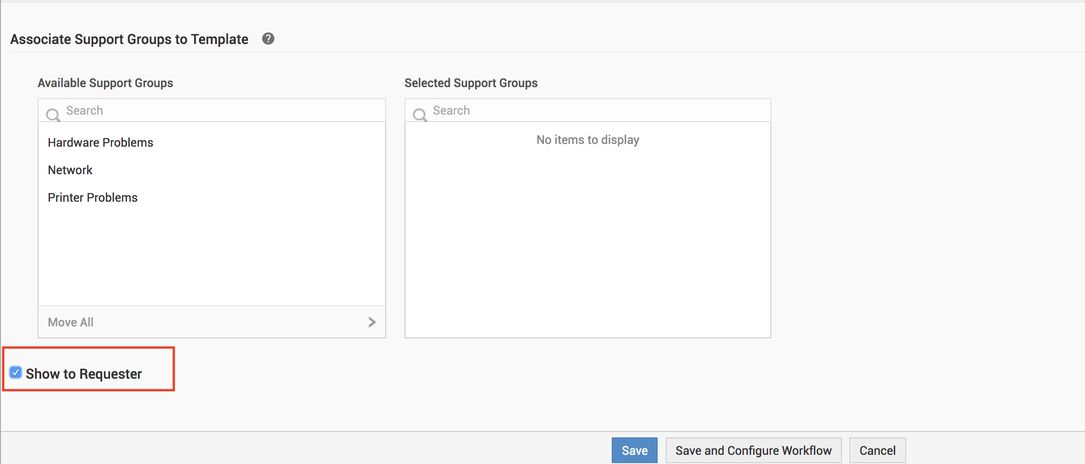Click Save and Configure Workflow button
The height and width of the screenshot is (464, 1085).
point(753,450)
